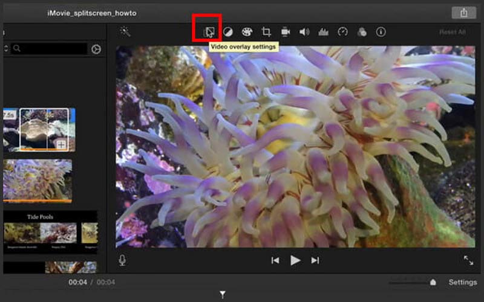
Task: Open the Speed speedometer settings
Action: pos(342,32)
